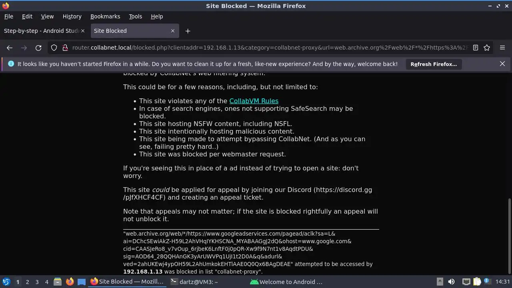Launch file manager from taskbar
Image resolution: width=512 pixels, height=288 pixels.
pyautogui.click(x=58, y=282)
